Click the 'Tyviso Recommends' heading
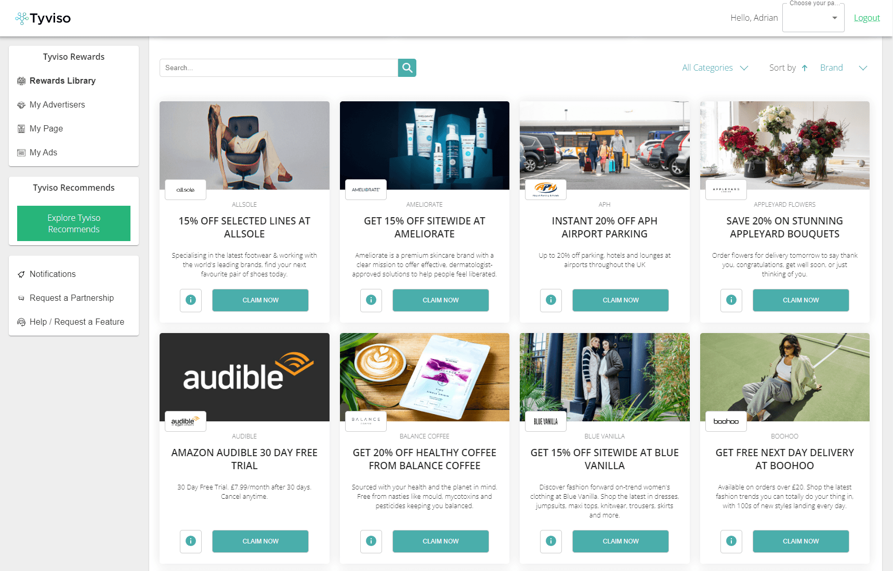This screenshot has width=893, height=571. [x=74, y=188]
